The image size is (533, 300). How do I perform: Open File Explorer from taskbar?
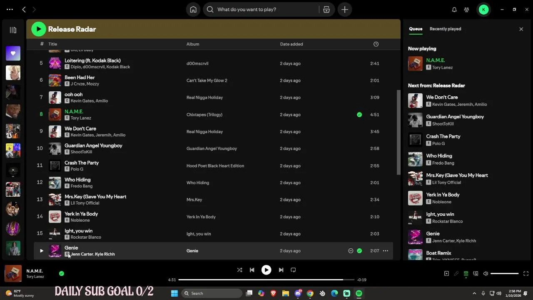(x=286, y=293)
